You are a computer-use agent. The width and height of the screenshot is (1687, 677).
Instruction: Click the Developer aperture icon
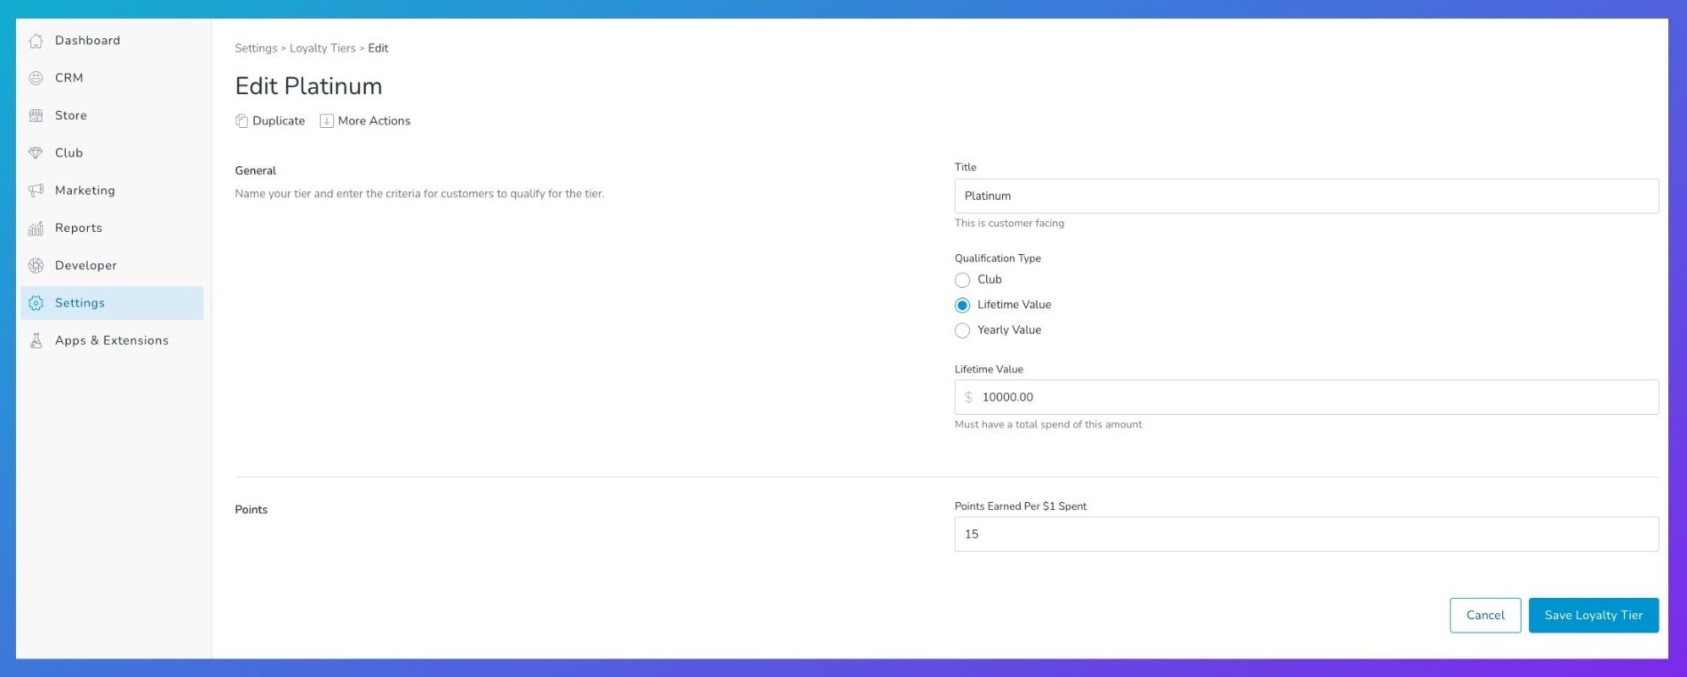(x=36, y=266)
